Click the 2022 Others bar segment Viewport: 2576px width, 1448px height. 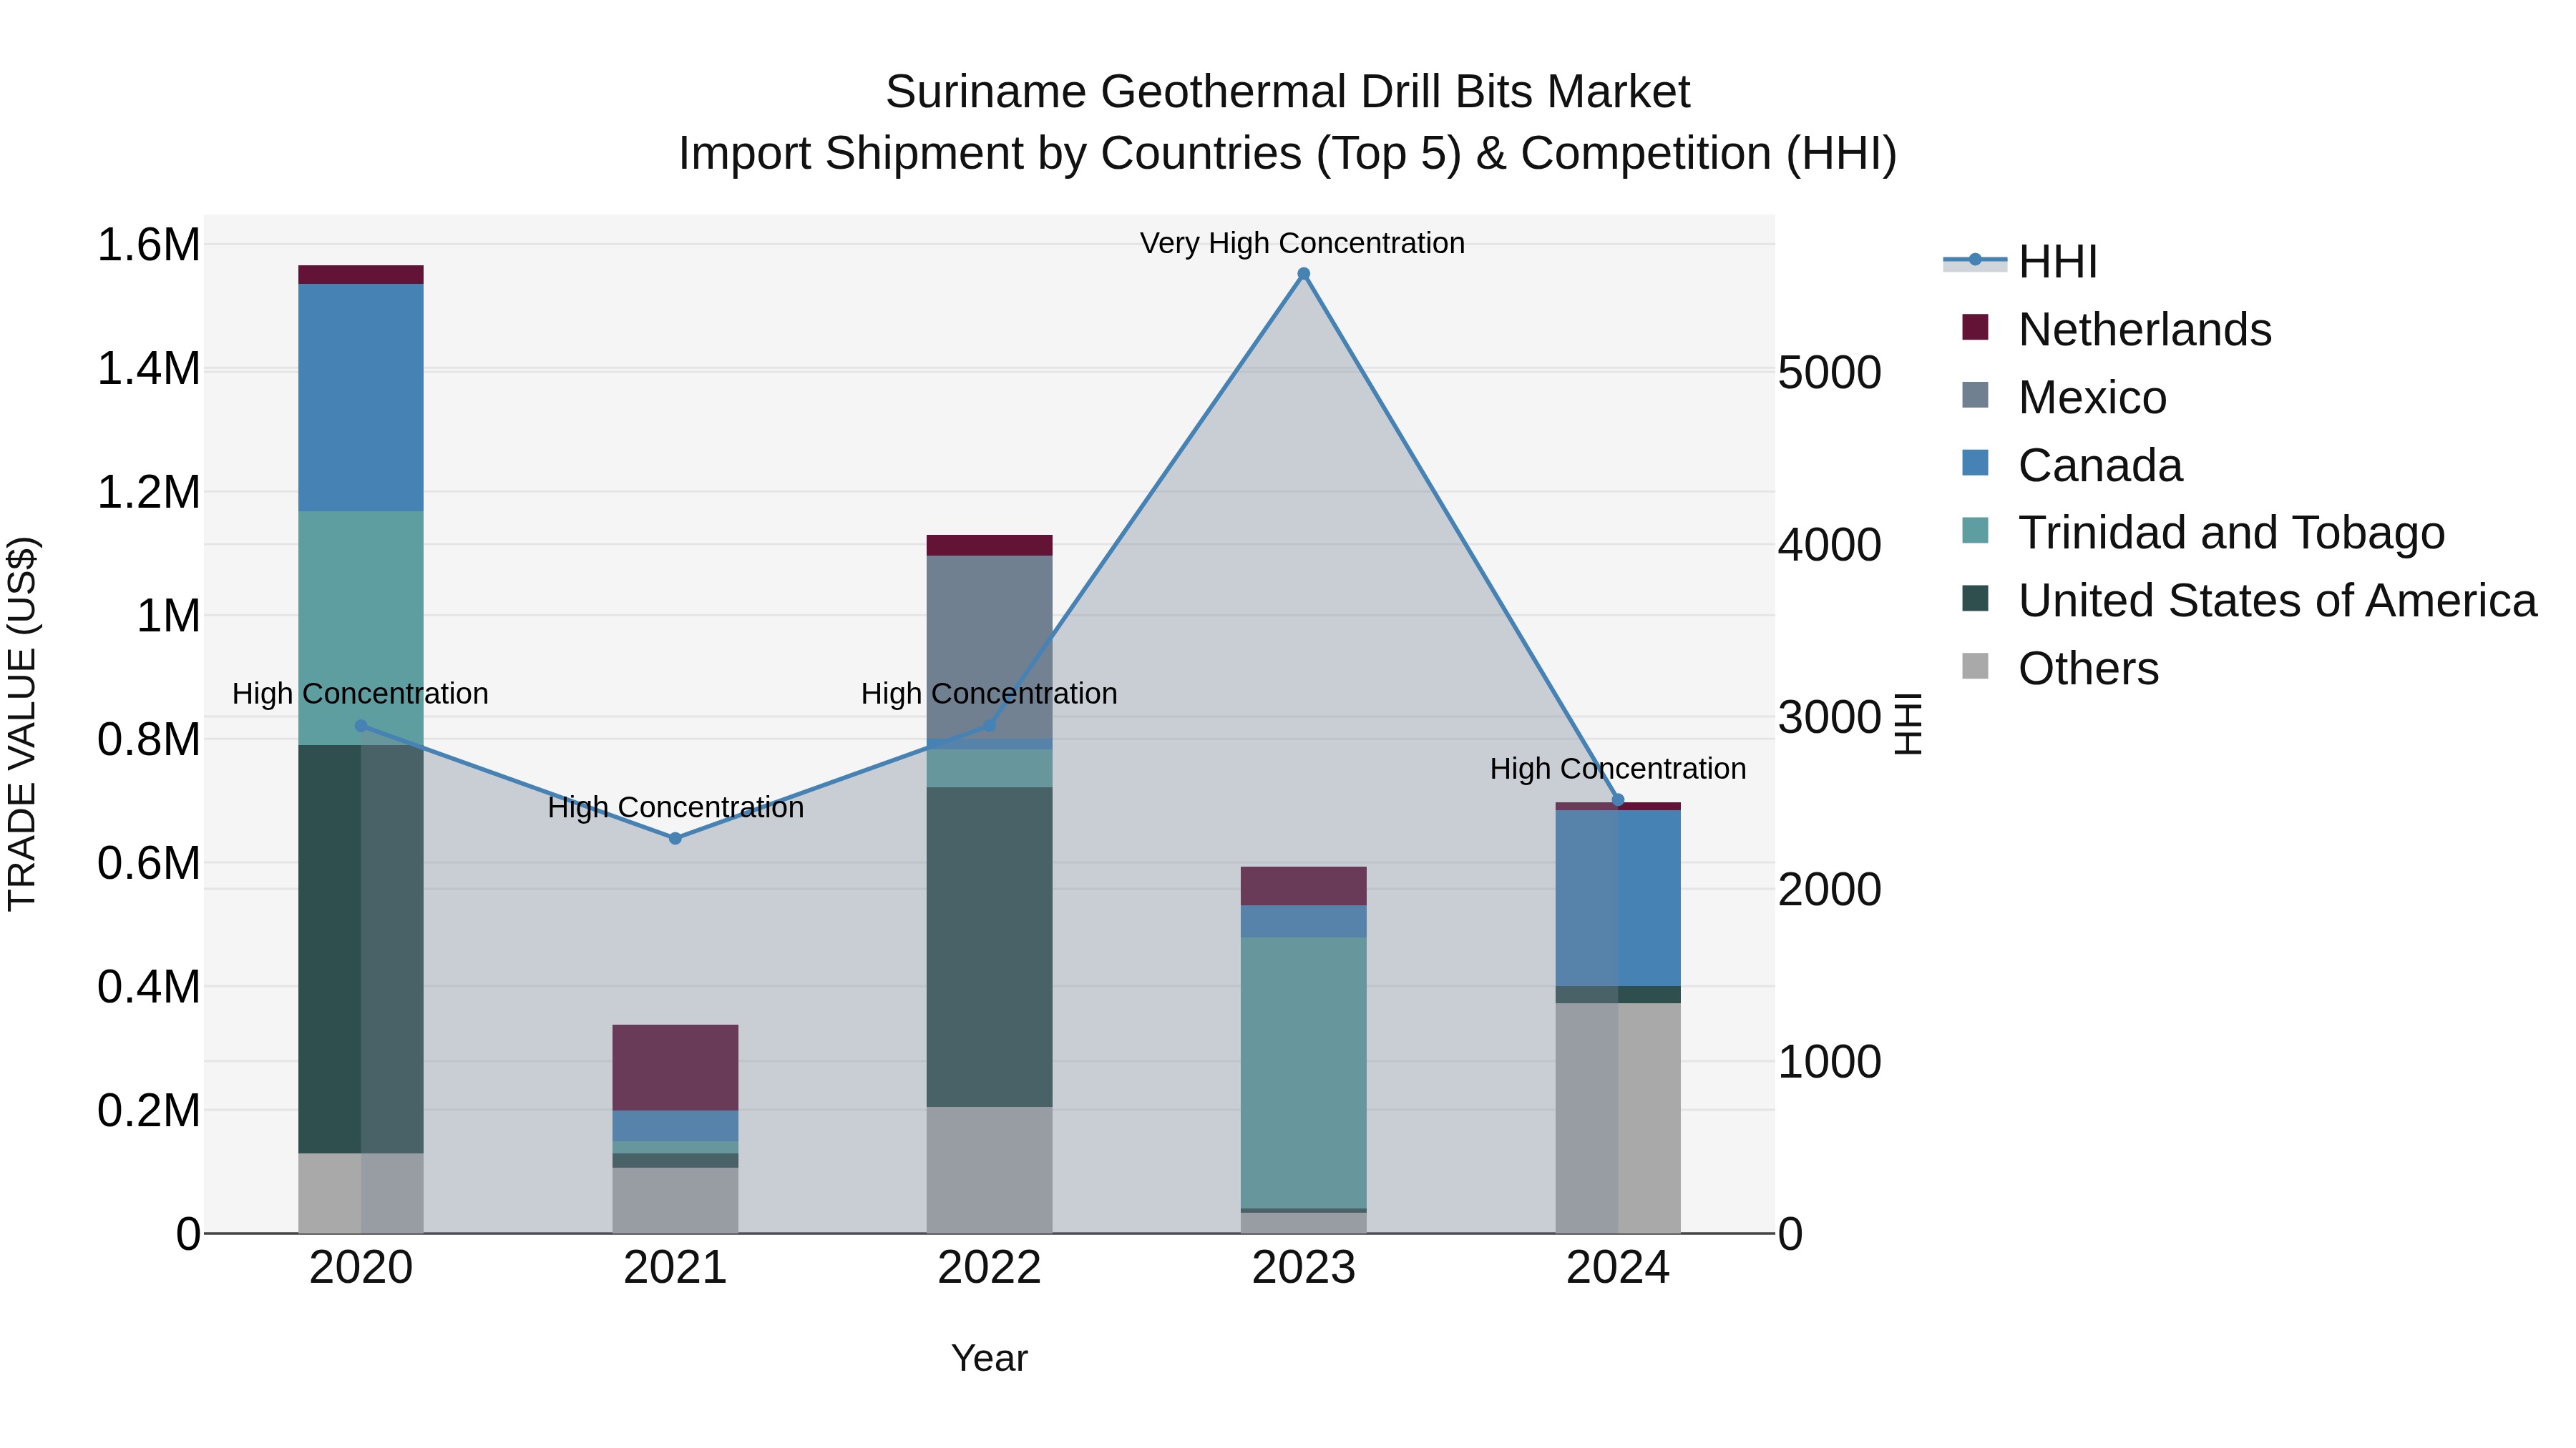tap(989, 1170)
